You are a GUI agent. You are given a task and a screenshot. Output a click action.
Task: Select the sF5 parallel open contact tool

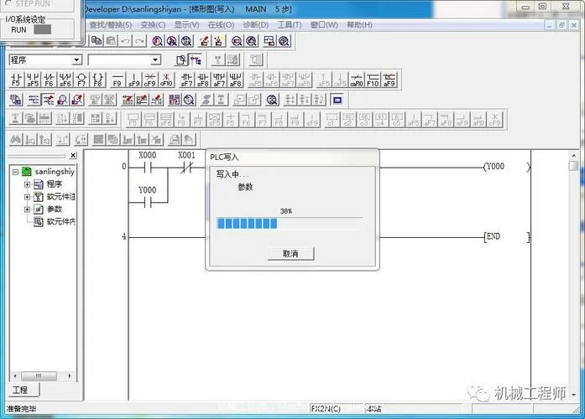click(33, 80)
